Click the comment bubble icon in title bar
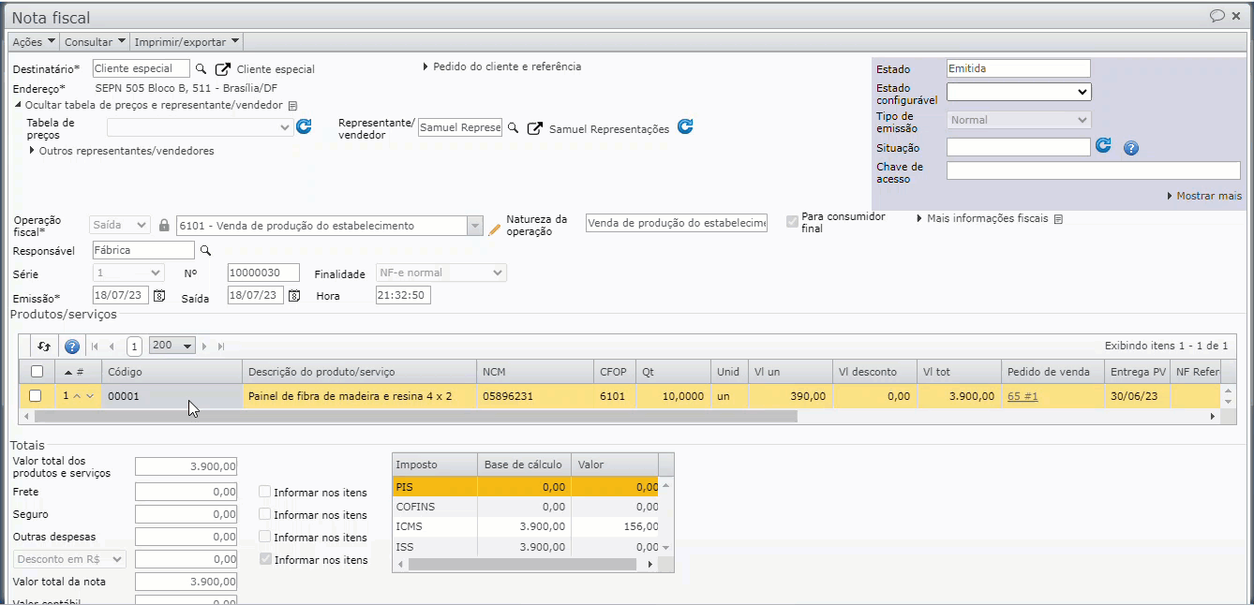1254x605 pixels. pos(1217,16)
